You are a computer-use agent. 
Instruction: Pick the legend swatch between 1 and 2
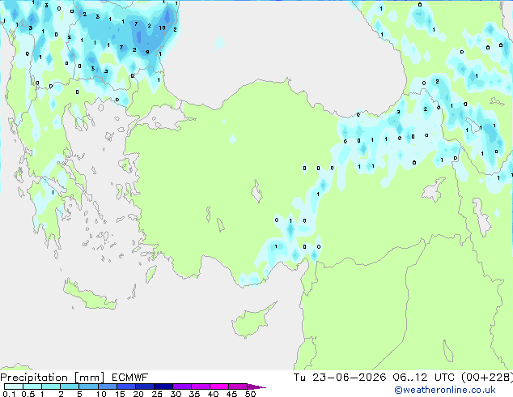point(51,386)
